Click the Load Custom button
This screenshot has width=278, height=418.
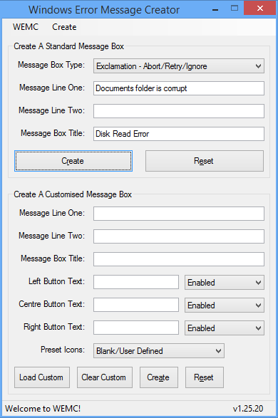pos(42,377)
